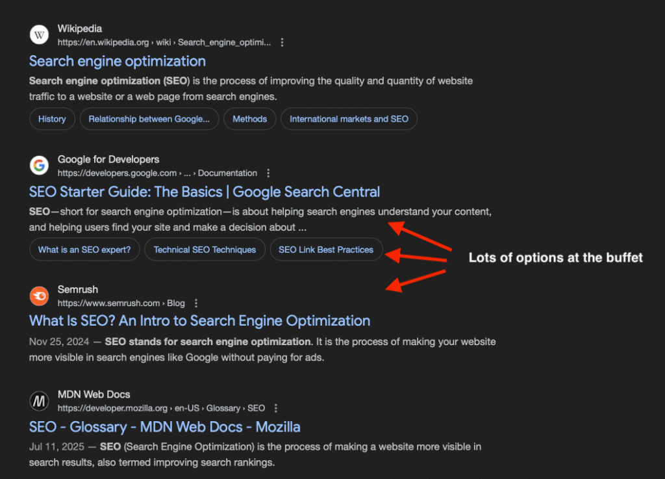Open the "Search engine optimization" Wikipedia link

118,61
